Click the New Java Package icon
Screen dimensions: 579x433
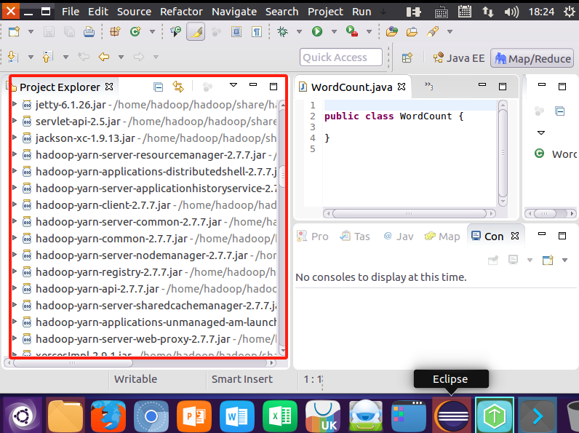tap(115, 32)
